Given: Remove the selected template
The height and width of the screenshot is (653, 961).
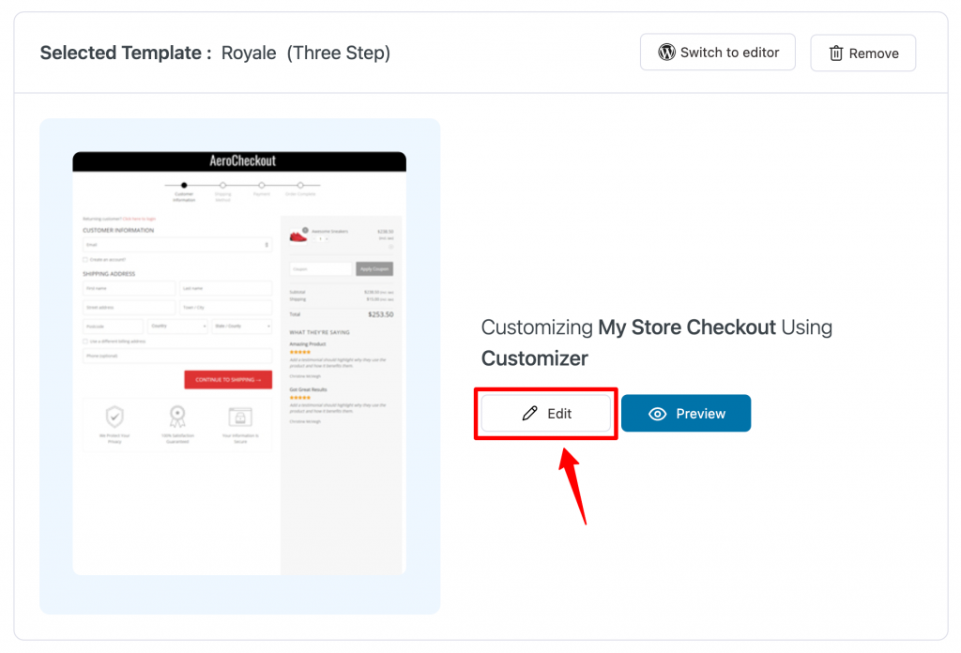Looking at the screenshot, I should pos(863,53).
